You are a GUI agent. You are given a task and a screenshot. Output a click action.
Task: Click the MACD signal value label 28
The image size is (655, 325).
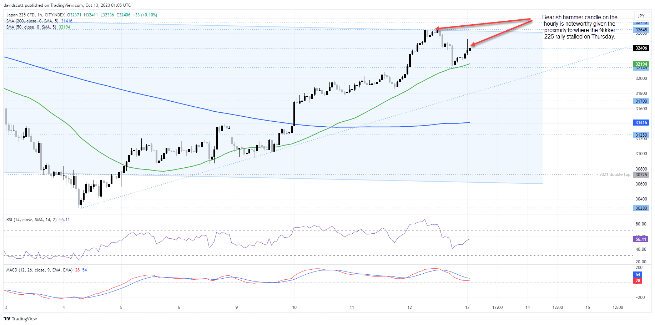[638, 281]
